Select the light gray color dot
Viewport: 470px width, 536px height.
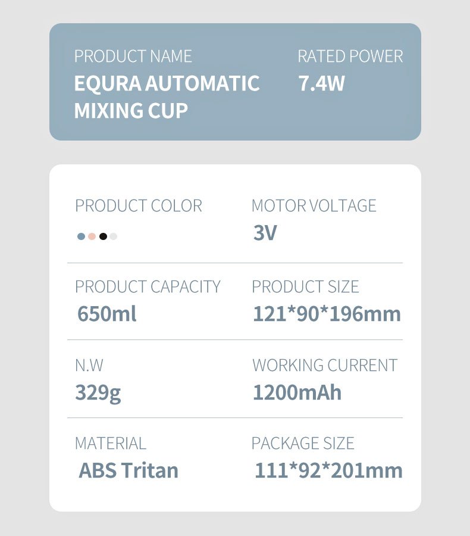pos(114,236)
